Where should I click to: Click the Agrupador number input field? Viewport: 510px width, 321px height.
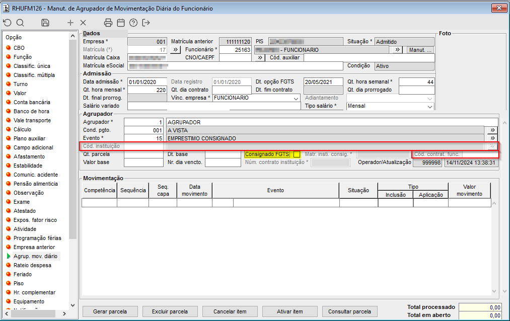pos(143,122)
